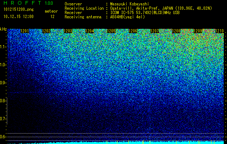Viewport: 227px width, 144px height.
Task: Click the 1202 time marker
Action: [x=47, y=31]
